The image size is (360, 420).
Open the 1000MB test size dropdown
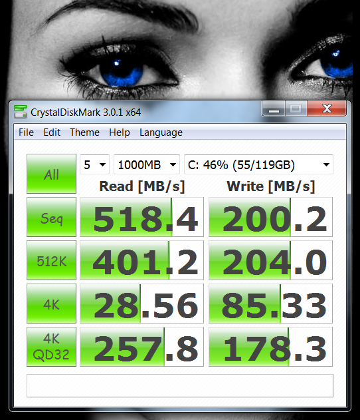tap(147, 164)
